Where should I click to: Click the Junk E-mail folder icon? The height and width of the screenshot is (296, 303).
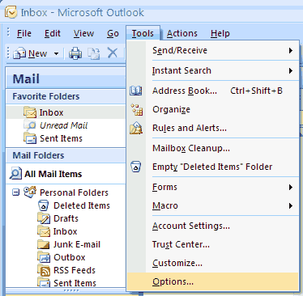coord(44,244)
